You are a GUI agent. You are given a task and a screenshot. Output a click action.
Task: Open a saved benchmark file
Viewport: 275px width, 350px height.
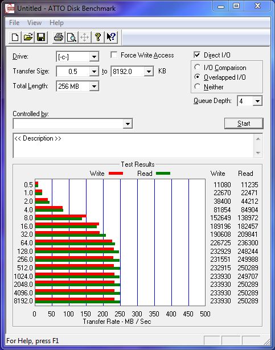click(x=28, y=37)
